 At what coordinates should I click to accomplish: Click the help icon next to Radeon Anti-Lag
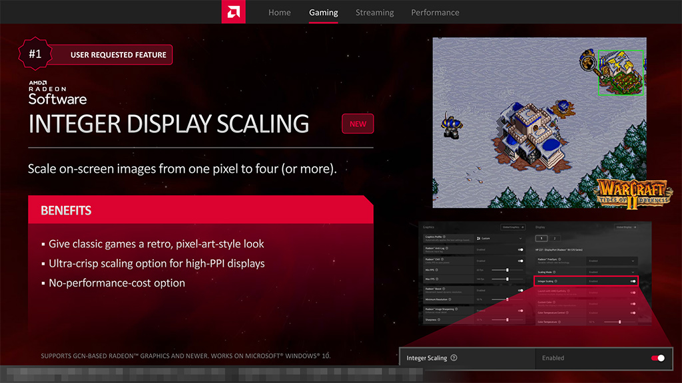(447, 249)
